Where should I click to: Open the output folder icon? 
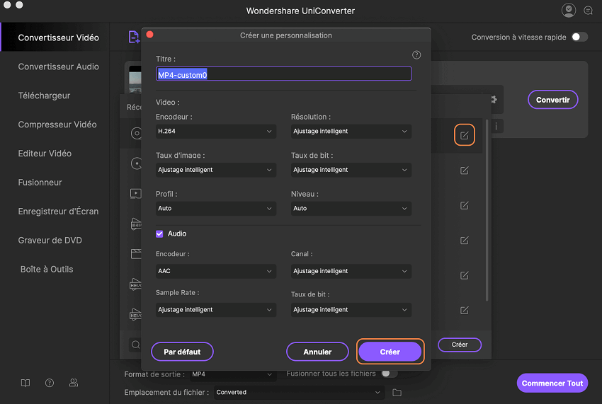(397, 393)
